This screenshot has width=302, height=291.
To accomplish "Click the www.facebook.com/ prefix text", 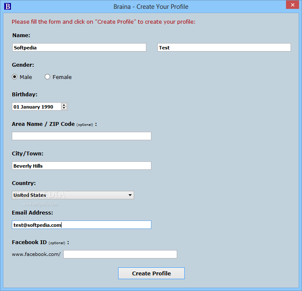I will 36,254.
